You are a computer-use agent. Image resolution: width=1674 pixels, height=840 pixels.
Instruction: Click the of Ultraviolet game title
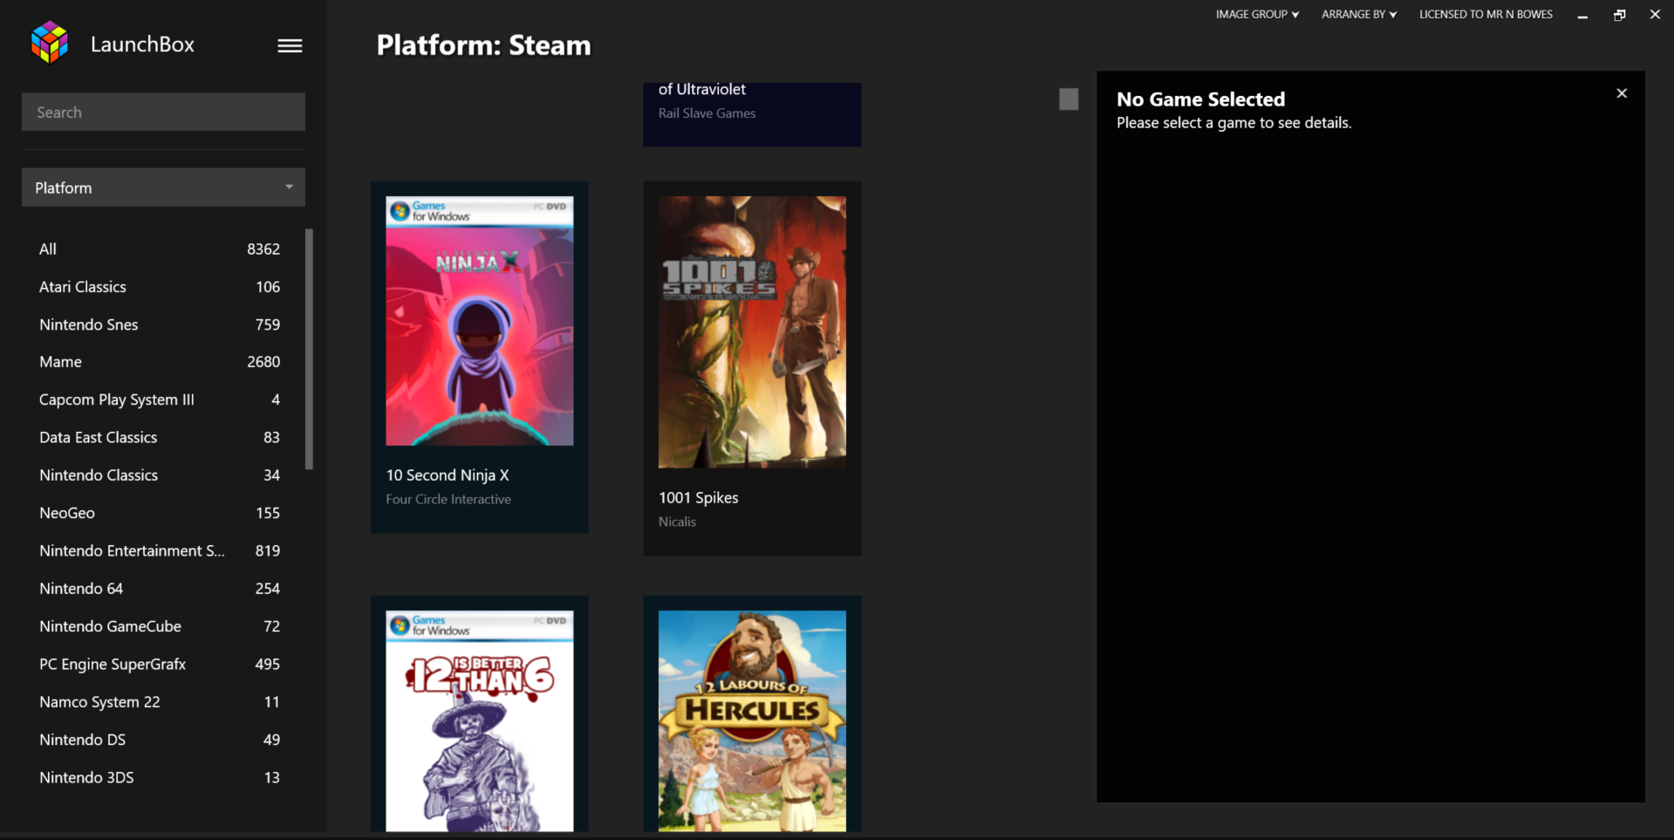[702, 89]
